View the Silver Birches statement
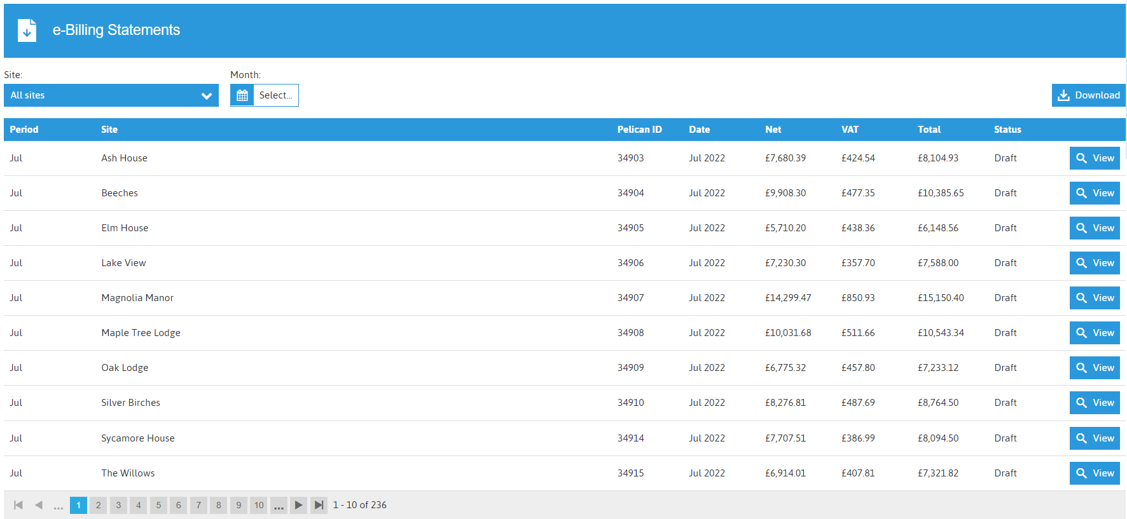 click(1095, 403)
